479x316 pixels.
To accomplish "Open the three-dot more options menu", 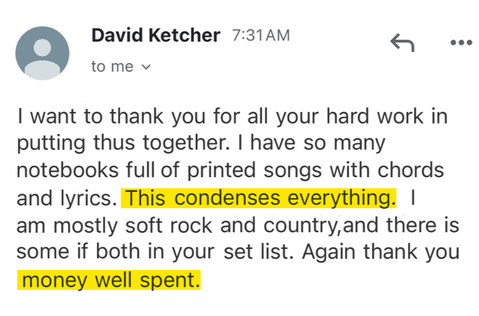I will click(x=461, y=43).
